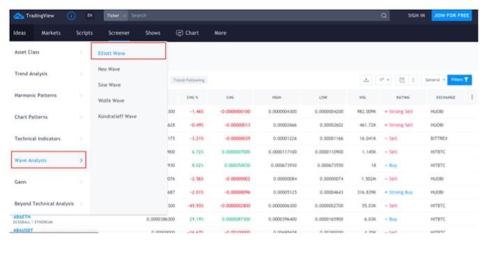This screenshot has height=253, width=488.
Task: Open the column settings dots beside EXCHANGE
Action: click(472, 97)
